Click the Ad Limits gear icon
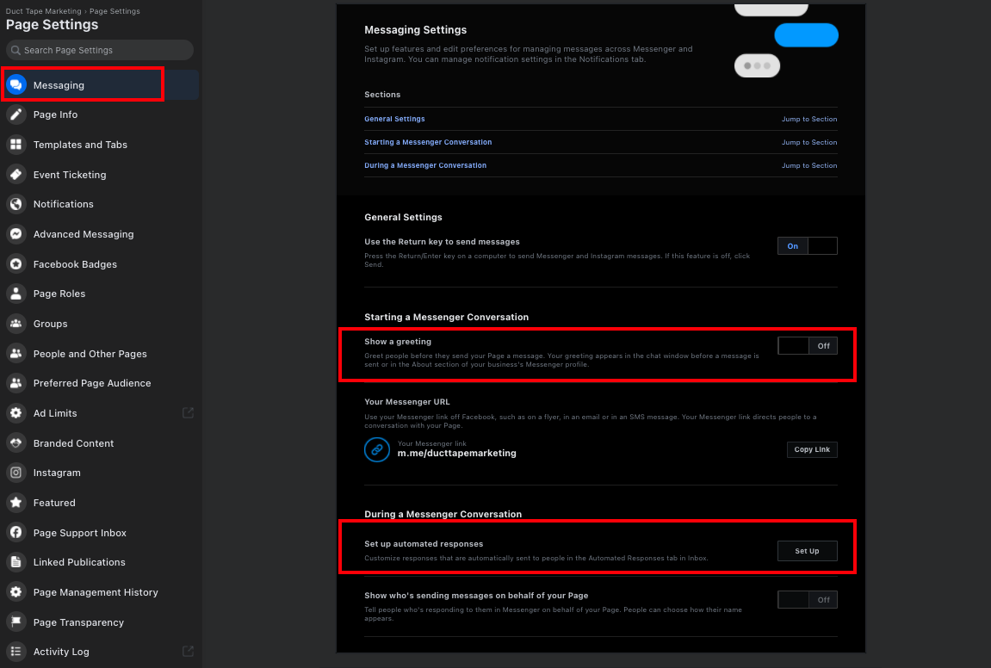This screenshot has height=668, width=991. [x=16, y=412]
